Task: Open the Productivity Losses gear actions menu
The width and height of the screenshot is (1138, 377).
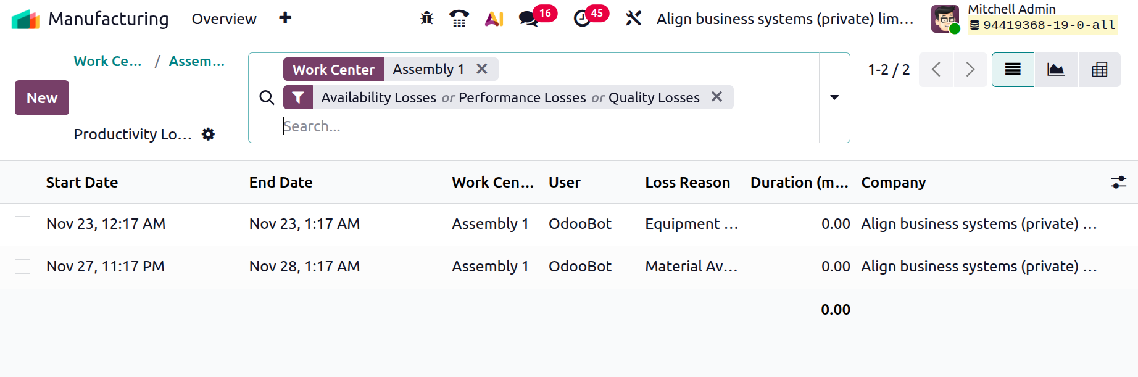Action: point(209,135)
